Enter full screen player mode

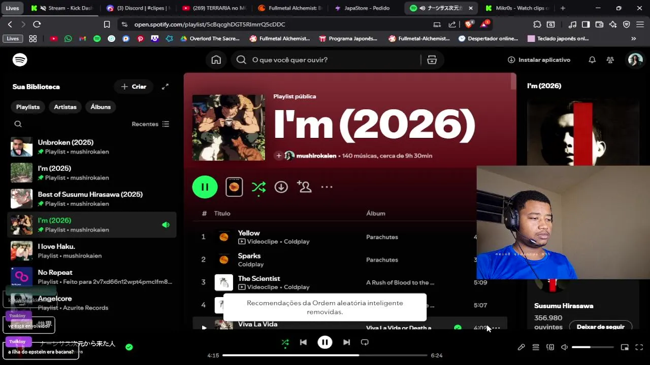point(639,347)
